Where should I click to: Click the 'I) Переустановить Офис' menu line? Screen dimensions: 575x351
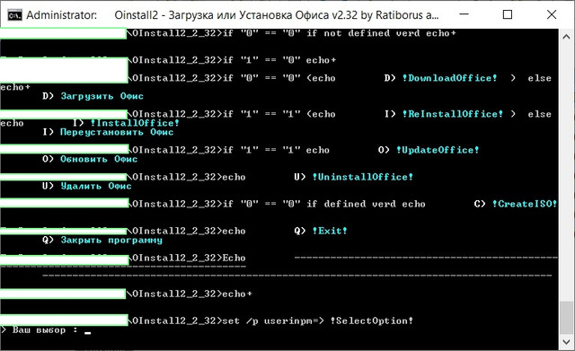[108, 132]
